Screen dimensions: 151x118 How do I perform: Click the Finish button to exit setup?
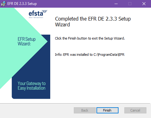(108, 110)
